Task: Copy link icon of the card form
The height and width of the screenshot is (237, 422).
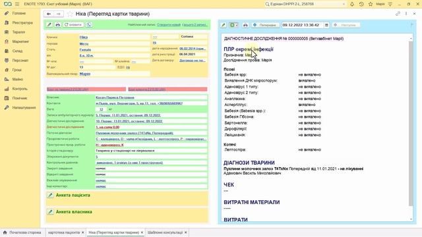Action: click(398, 14)
